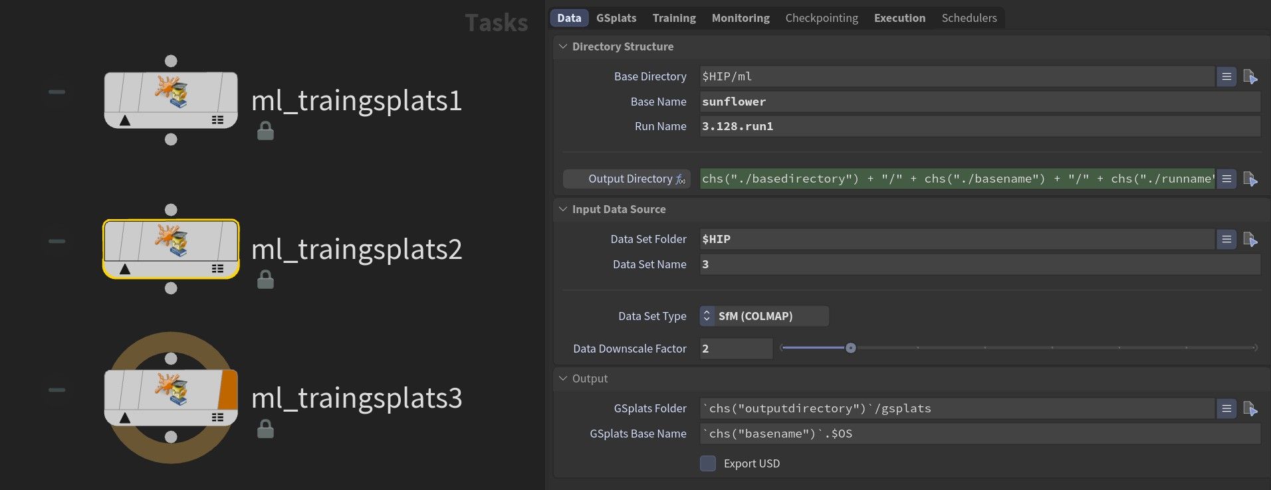
Task: Click the grid task icon on ml_traingsplats1
Action: coord(217,120)
